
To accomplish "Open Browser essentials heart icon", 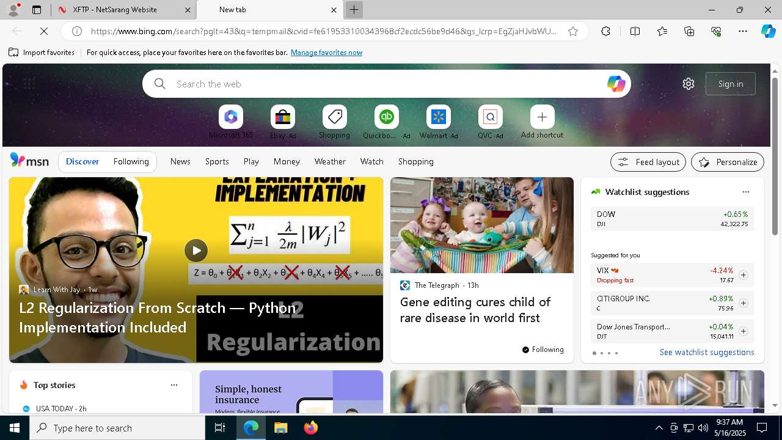I will click(716, 31).
